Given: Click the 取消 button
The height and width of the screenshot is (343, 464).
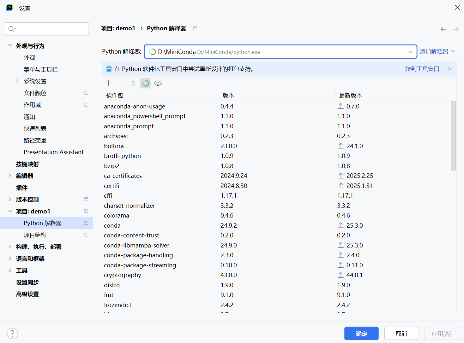Looking at the screenshot, I should 401,334.
